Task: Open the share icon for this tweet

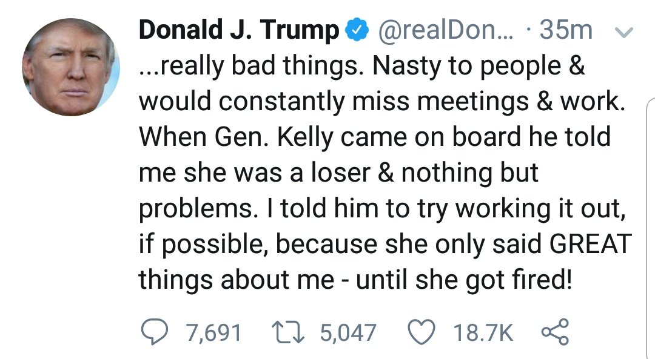Action: coord(555,332)
